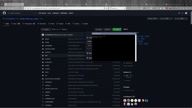Click the CHANGELOG.md file icon
Viewport: 192px width, 108px height.
click(43, 99)
